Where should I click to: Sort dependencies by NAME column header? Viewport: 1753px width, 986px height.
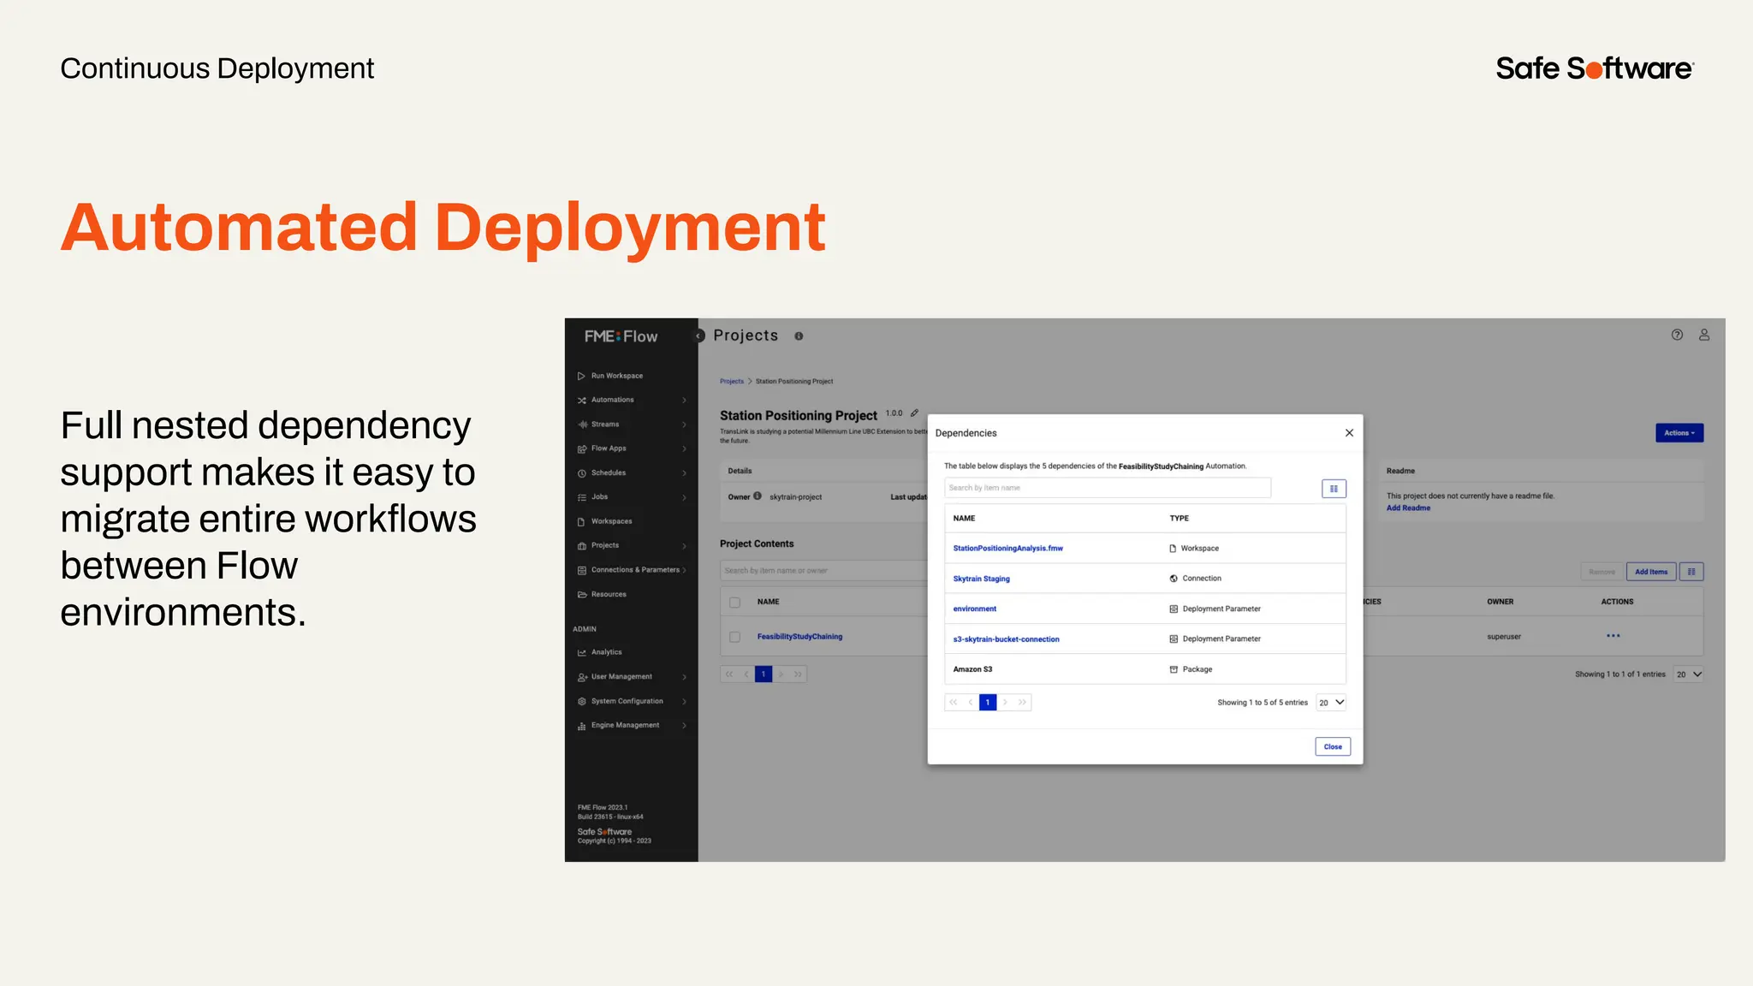coord(964,518)
